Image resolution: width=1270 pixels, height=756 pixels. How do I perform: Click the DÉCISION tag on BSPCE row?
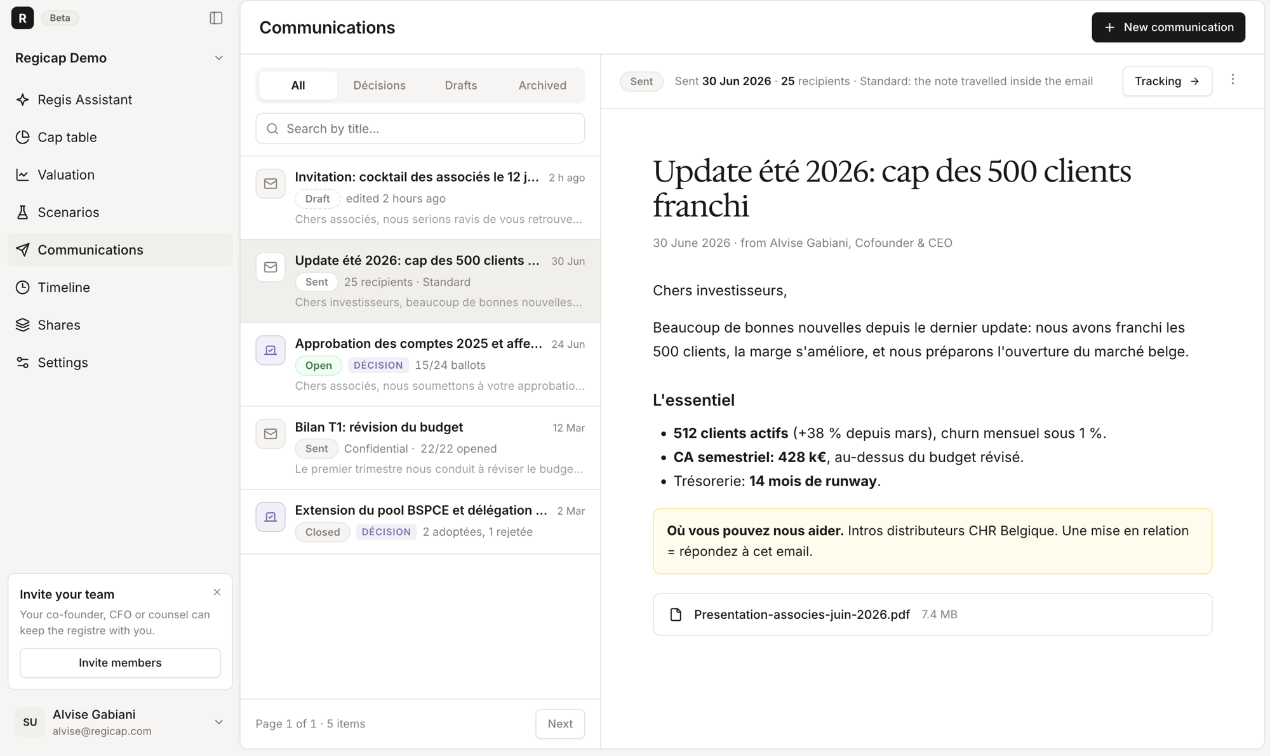point(386,532)
